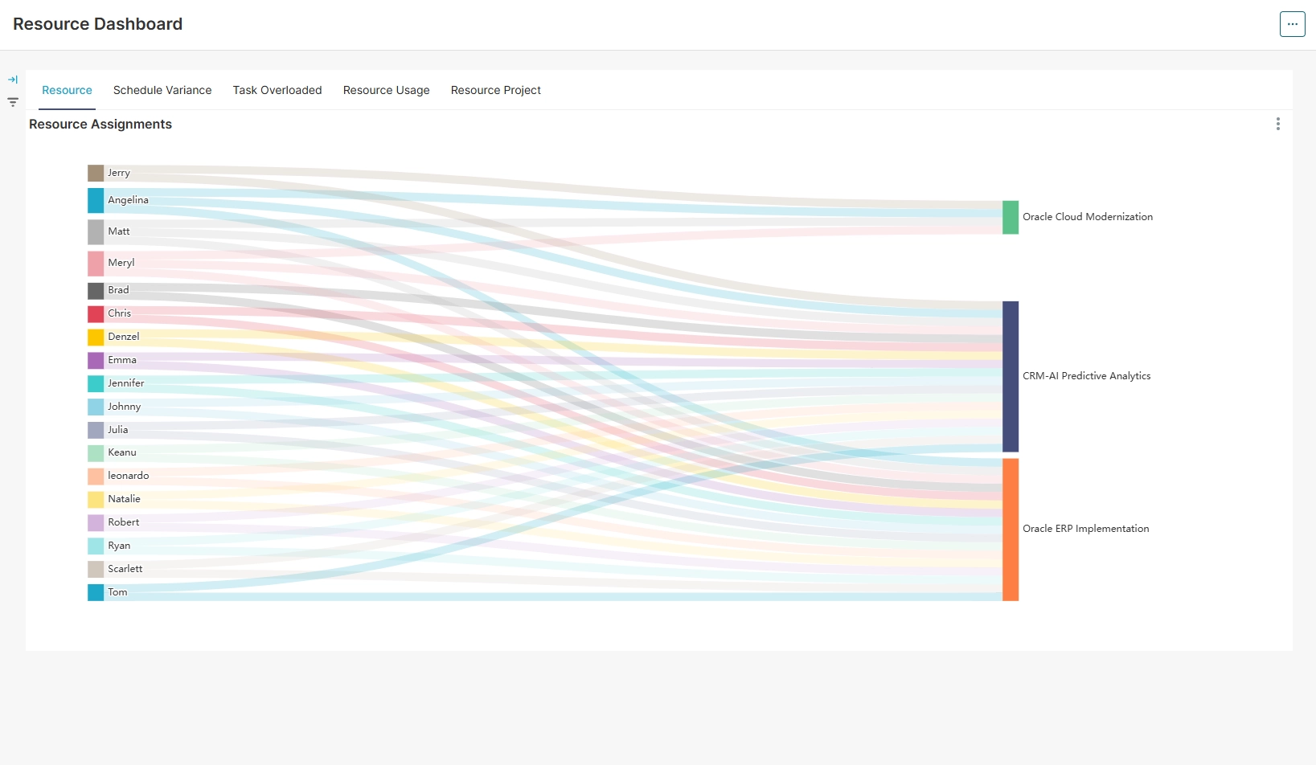Click the yellow Denzel resource node
Screen dimensions: 1316x765
point(96,337)
